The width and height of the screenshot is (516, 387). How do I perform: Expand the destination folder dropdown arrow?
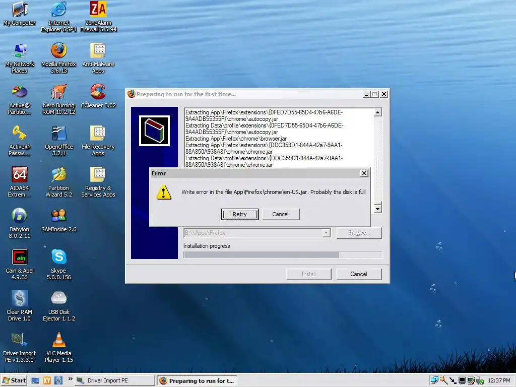[x=326, y=233]
